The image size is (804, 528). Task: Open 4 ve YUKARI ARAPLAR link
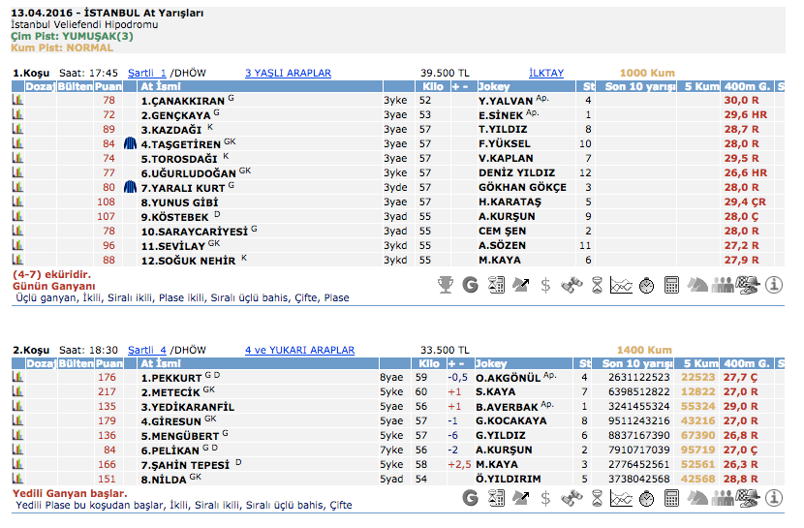pos(299,350)
